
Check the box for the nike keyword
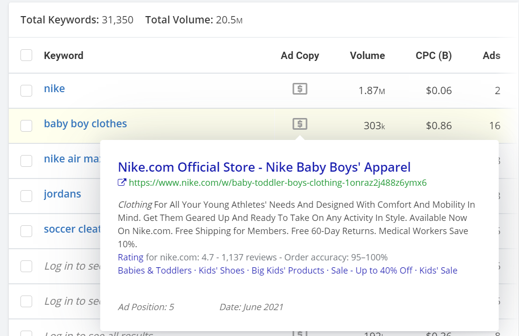pos(26,91)
